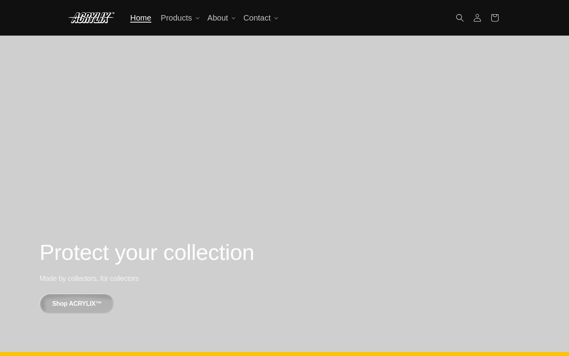Expand the Contact dropdown menu

(261, 18)
